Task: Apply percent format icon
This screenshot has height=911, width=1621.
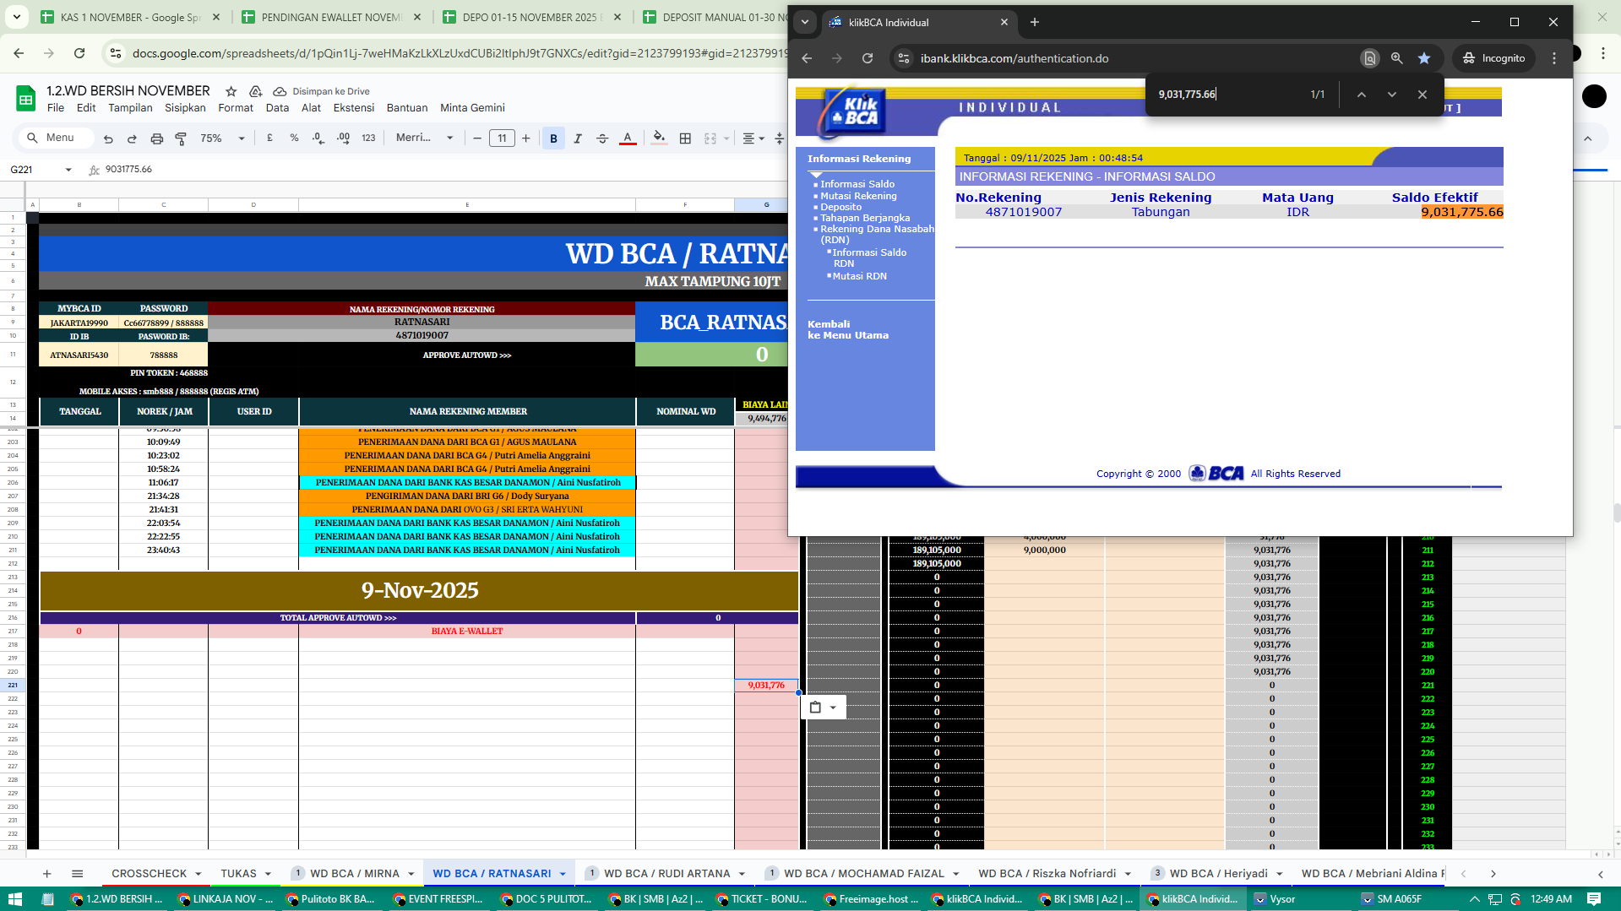Action: point(294,138)
